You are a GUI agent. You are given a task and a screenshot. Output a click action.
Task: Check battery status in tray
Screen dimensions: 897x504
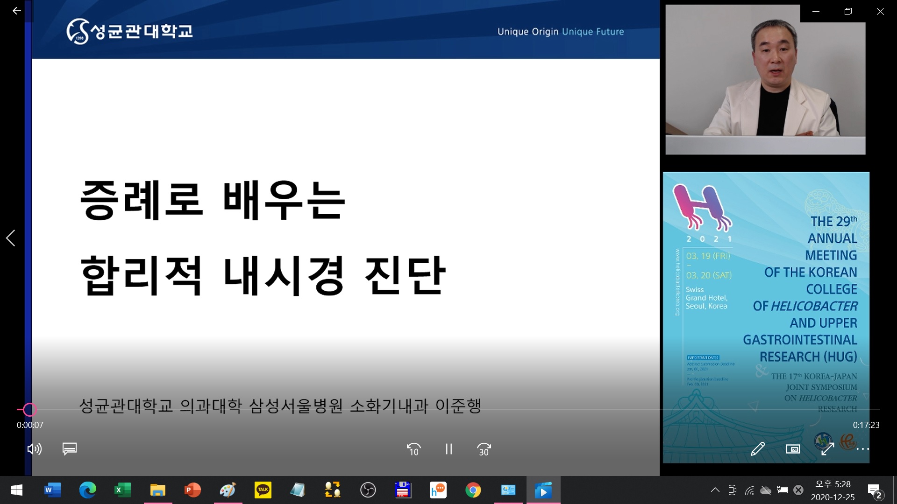pos(782,490)
